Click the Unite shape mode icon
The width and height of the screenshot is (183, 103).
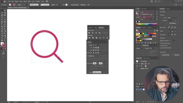tap(89, 33)
